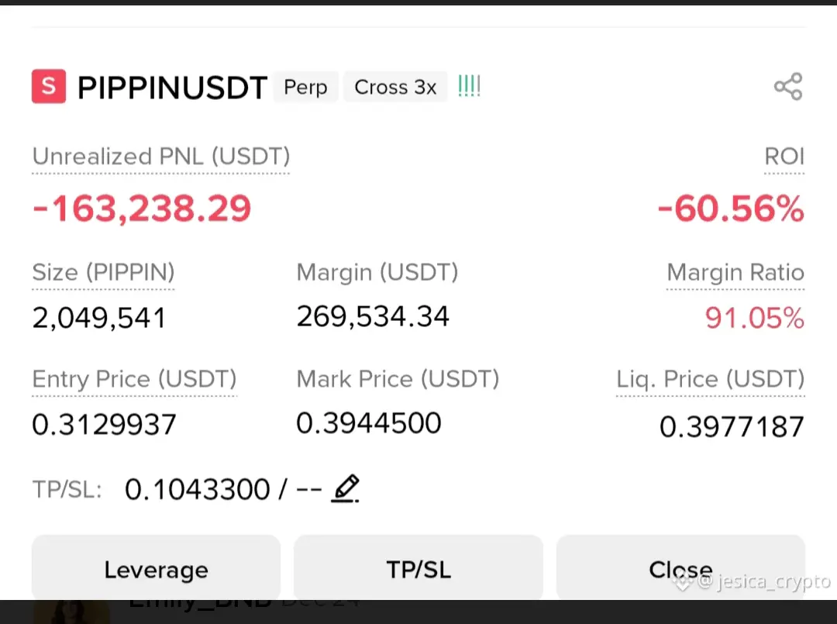Tap the green ADL indicator bars
Image resolution: width=837 pixels, height=624 pixels.
click(x=469, y=86)
